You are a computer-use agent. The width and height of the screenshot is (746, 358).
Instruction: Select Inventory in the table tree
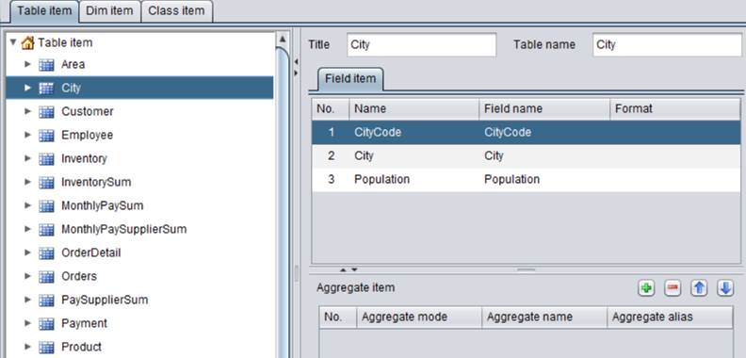coord(84,158)
